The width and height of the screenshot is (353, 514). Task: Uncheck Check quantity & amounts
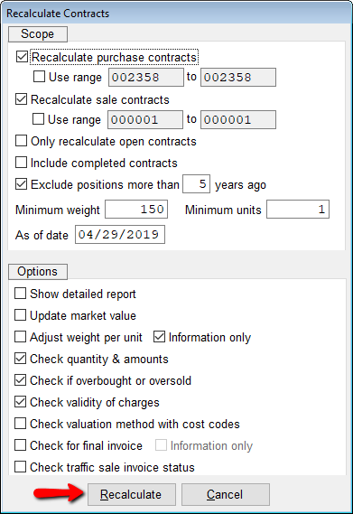pyautogui.click(x=21, y=359)
